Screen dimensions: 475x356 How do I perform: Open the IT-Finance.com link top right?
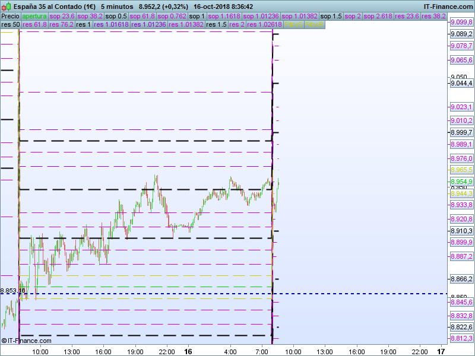pos(448,7)
